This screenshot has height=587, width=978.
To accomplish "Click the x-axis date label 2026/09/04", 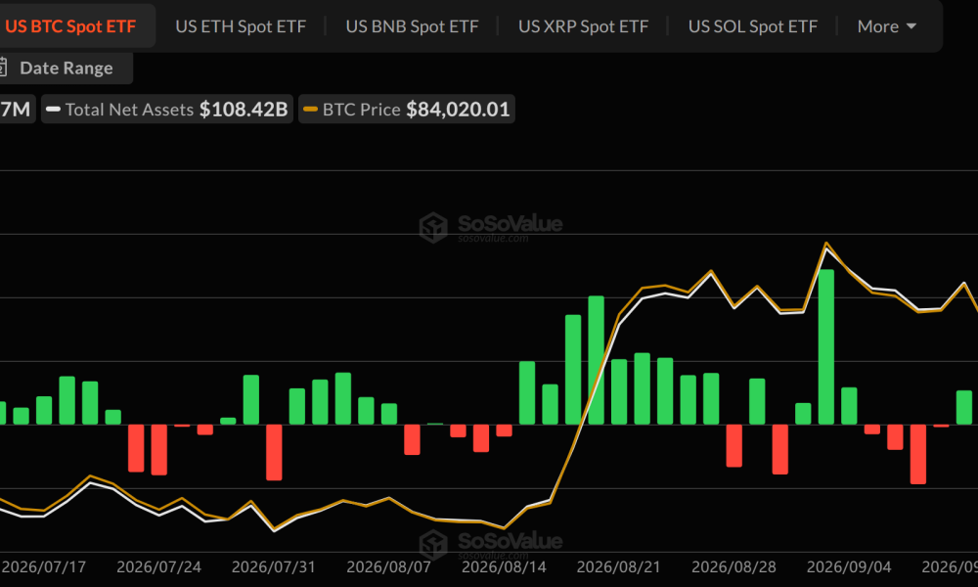I will (x=849, y=567).
